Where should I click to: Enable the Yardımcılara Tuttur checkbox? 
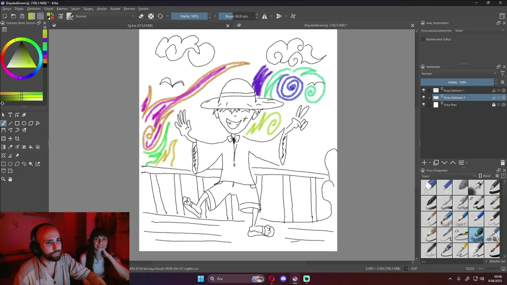423,39
